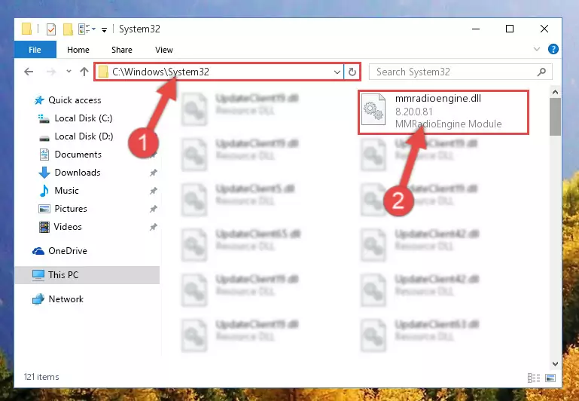Click the Downloads blue arrow icon
Image resolution: width=579 pixels, height=401 pixels.
[x=44, y=173]
